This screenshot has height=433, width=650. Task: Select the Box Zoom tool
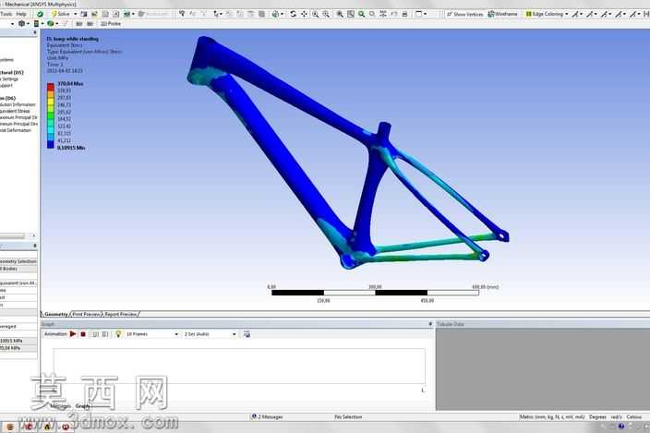[x=326, y=14]
